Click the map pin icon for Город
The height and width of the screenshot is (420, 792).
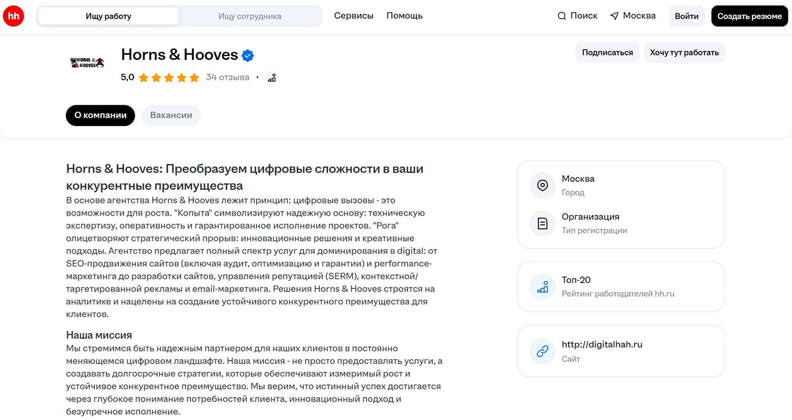(x=543, y=185)
